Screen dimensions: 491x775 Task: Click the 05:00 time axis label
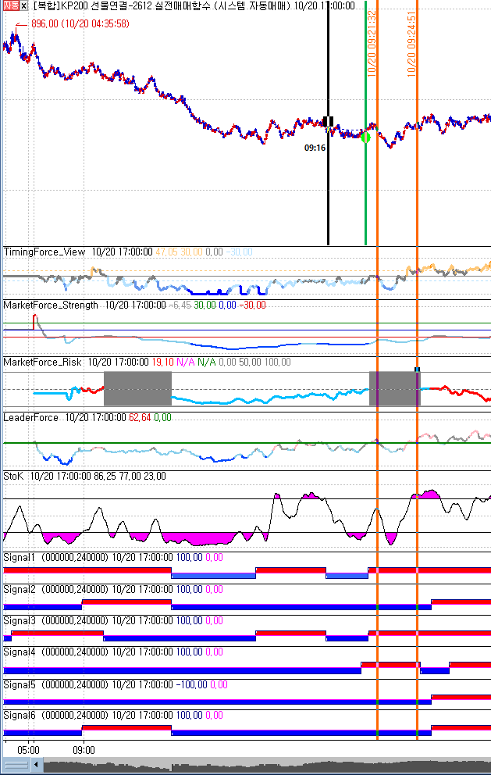coord(28,750)
